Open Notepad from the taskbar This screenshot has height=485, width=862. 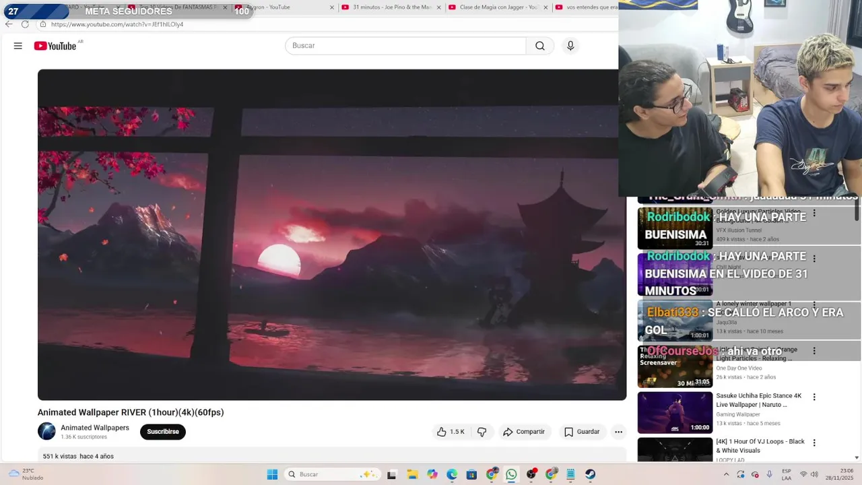[570, 474]
